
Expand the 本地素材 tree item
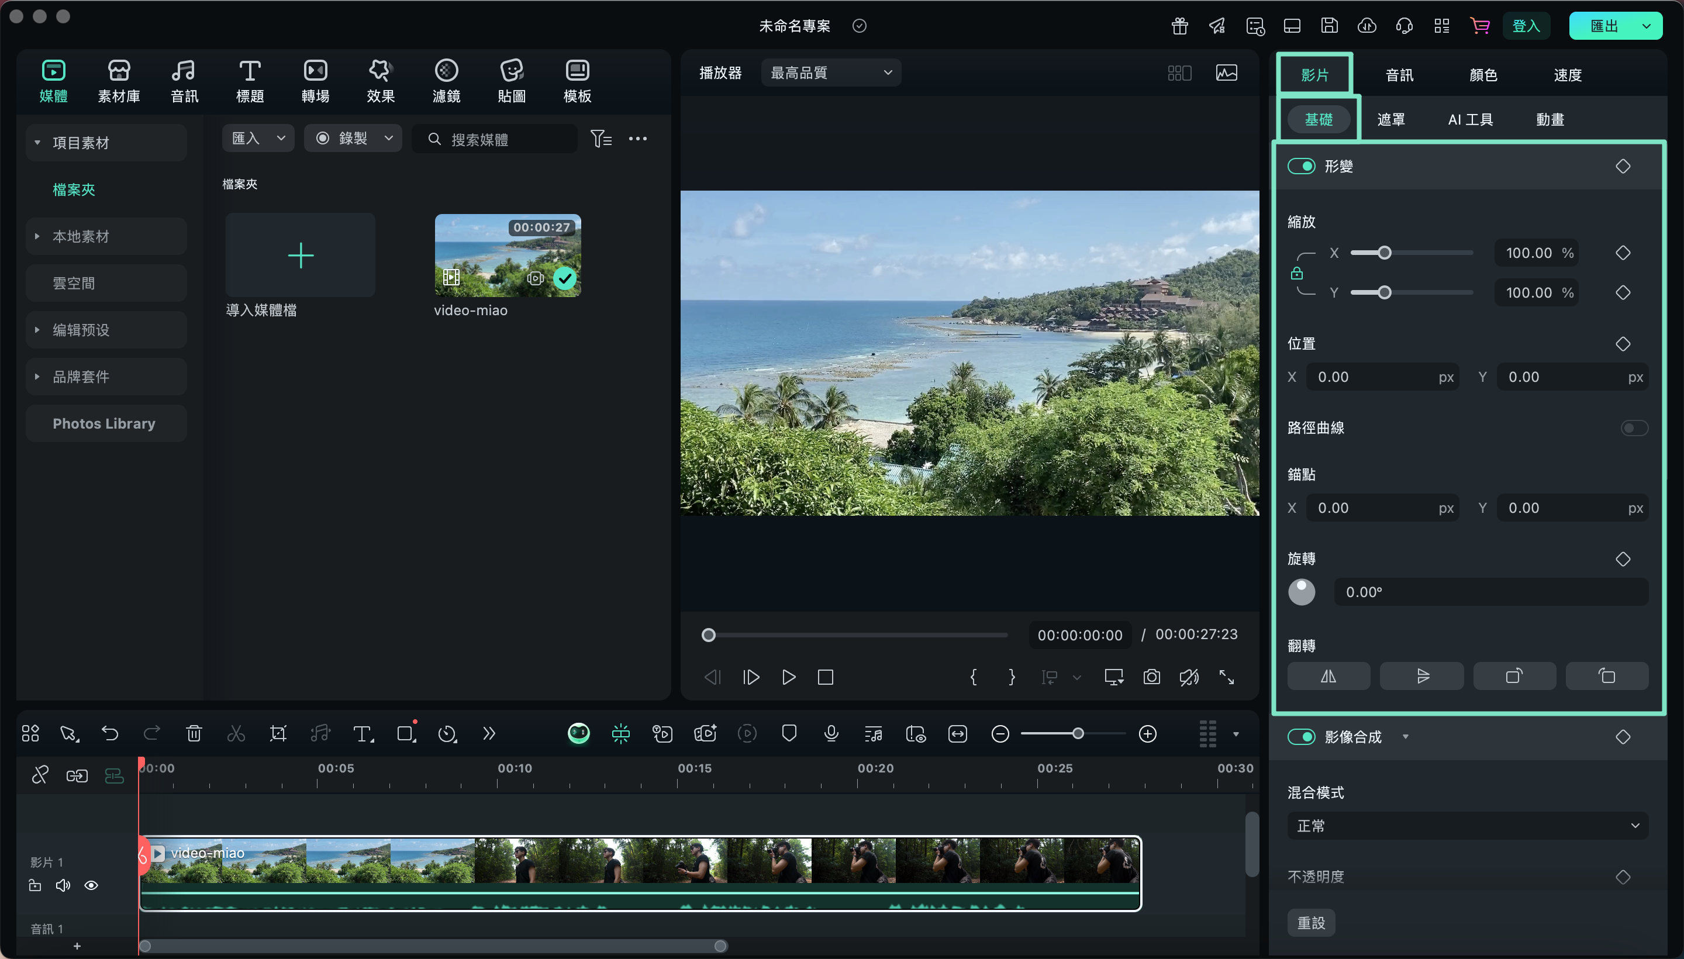pos(37,236)
